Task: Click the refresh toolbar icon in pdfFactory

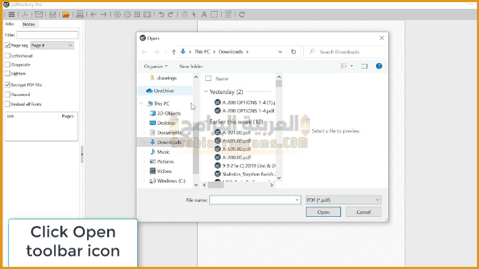Action: click(242, 14)
